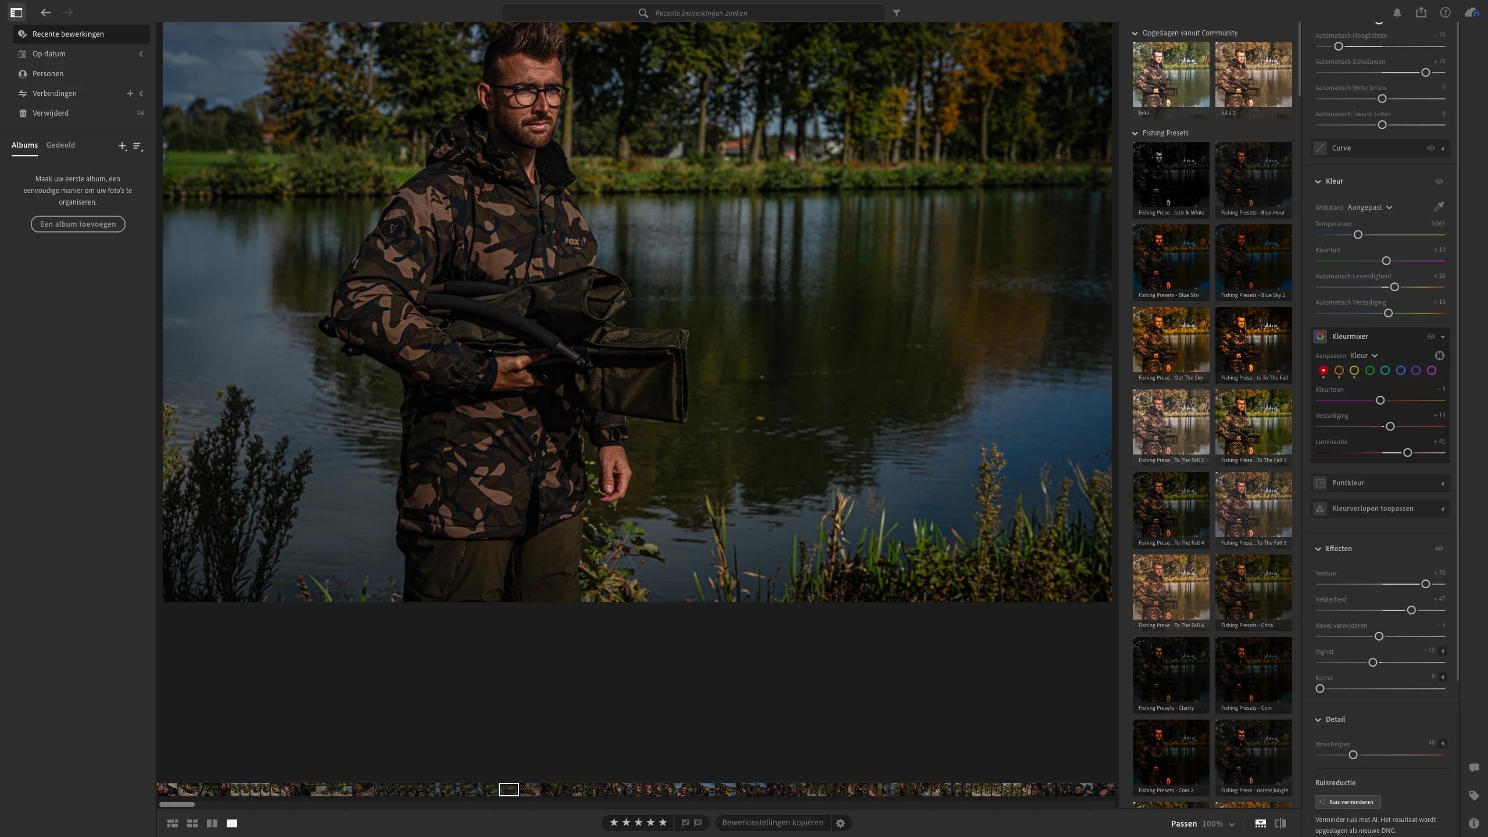Open copy settings gear options
Image resolution: width=1488 pixels, height=837 pixels.
tap(840, 823)
